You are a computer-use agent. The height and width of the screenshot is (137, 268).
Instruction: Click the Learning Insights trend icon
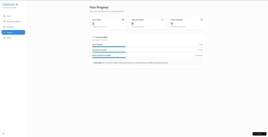[x=93, y=37]
